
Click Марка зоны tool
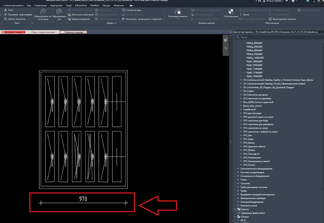click(103, 10)
